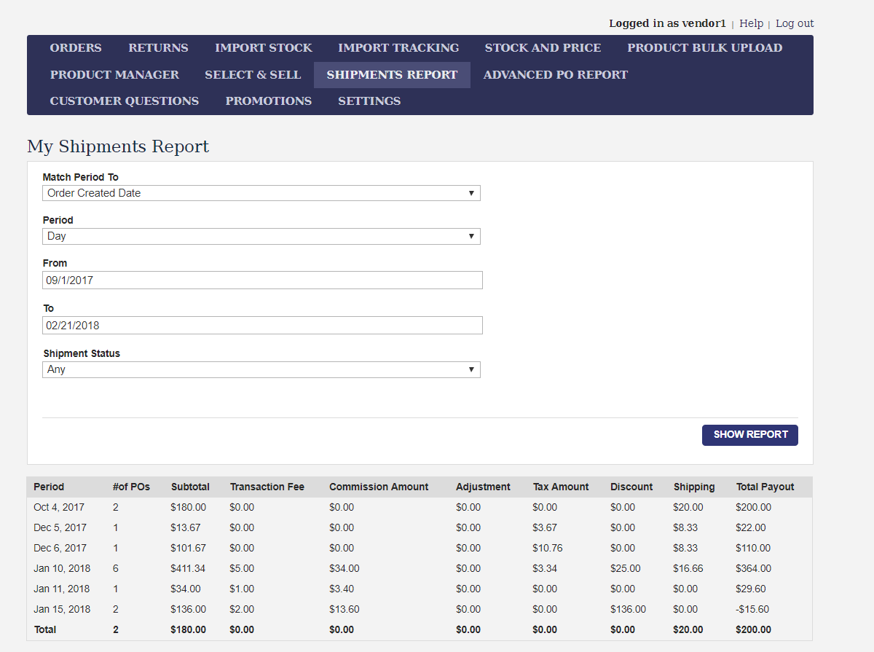This screenshot has height=652, width=874.
Task: Click the Discount column header
Action: (x=631, y=487)
